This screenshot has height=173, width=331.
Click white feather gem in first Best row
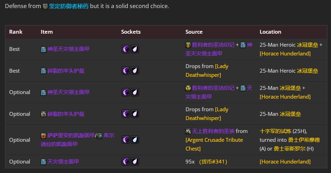point(135,49)
